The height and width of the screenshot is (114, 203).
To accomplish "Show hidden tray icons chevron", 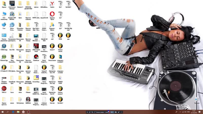I will 180,112.
